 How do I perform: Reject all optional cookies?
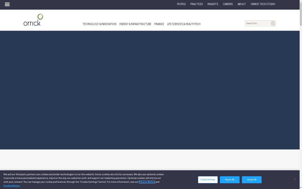tap(230, 180)
